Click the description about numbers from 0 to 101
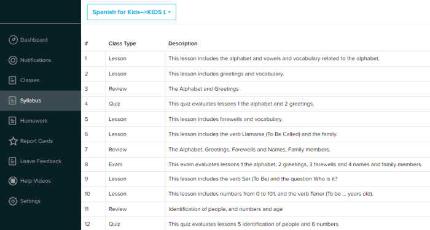This screenshot has width=430, height=230. click(271, 194)
